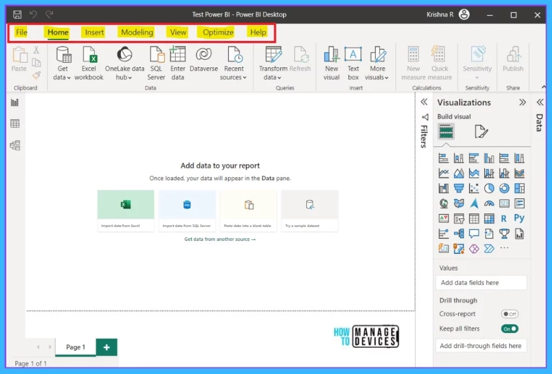Image resolution: width=552 pixels, height=374 pixels.
Task: Open the Sensitivity dropdown
Action: pos(477,64)
